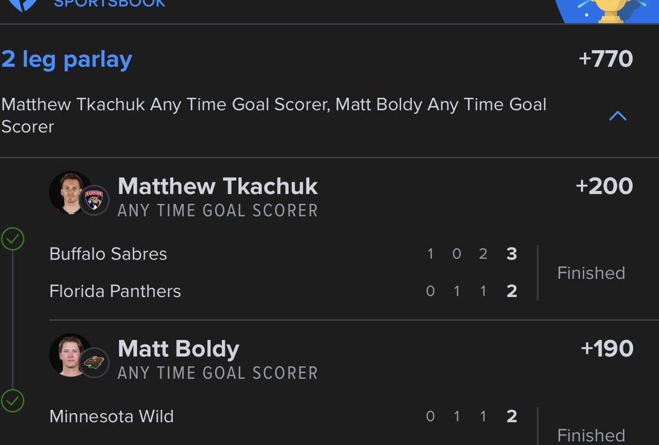The height and width of the screenshot is (445, 659).
Task: Tap the +770 parlay odds
Action: coord(606,59)
